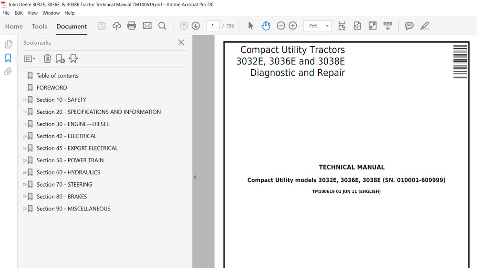Toggle read mode keyboard-arrow icon
477x268 pixels.
387,26
